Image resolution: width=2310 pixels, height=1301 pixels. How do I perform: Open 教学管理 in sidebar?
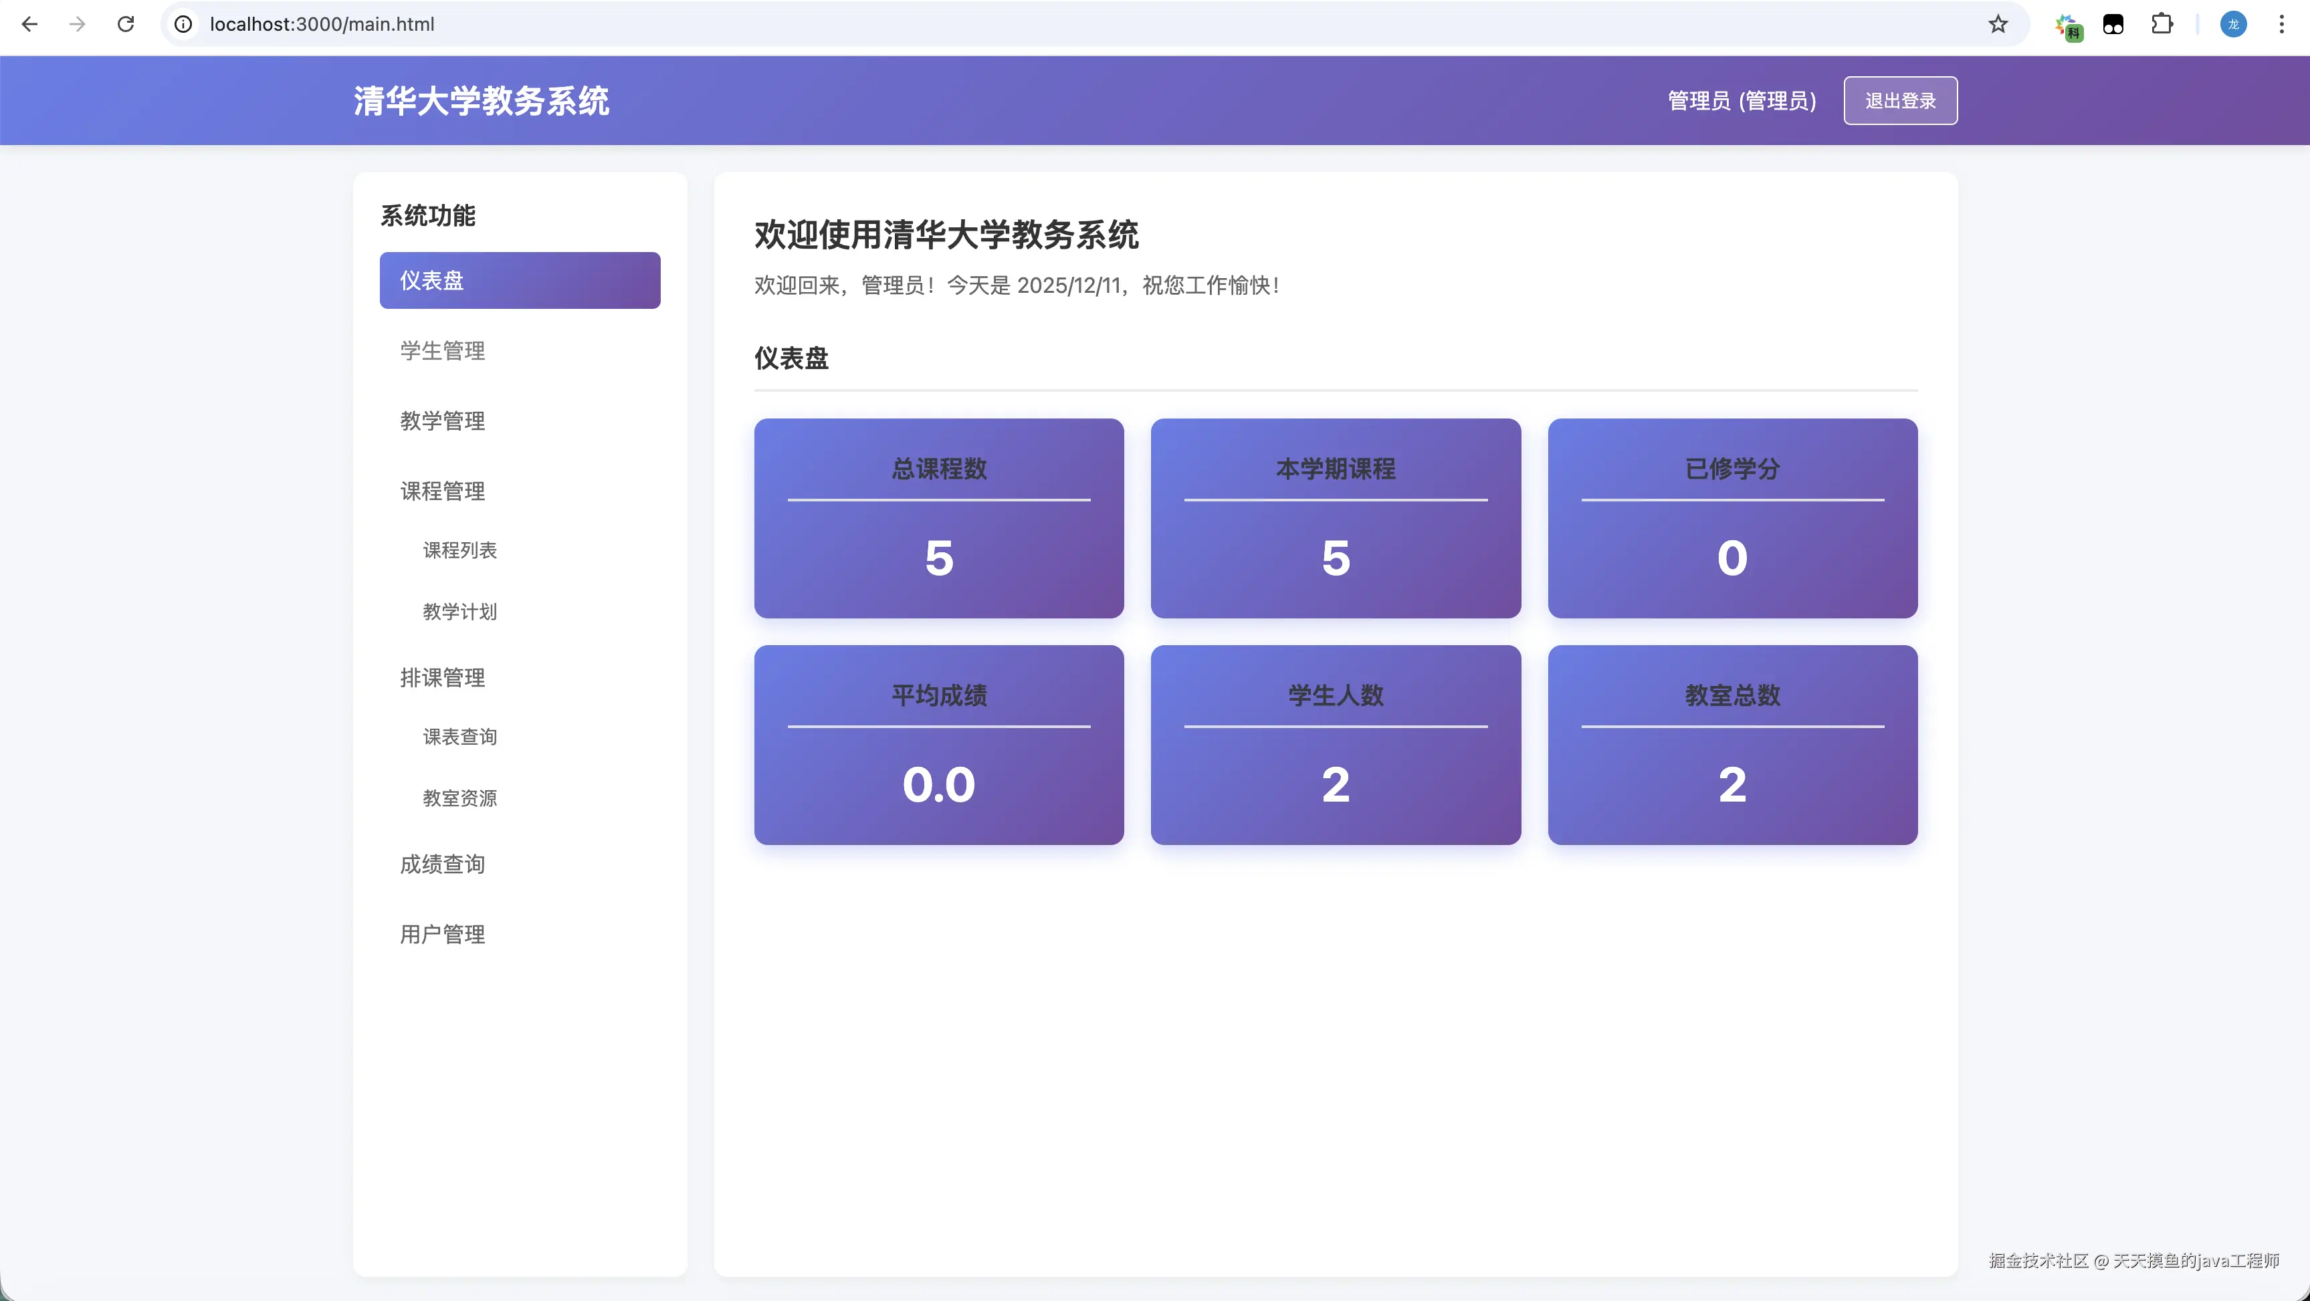click(x=442, y=421)
